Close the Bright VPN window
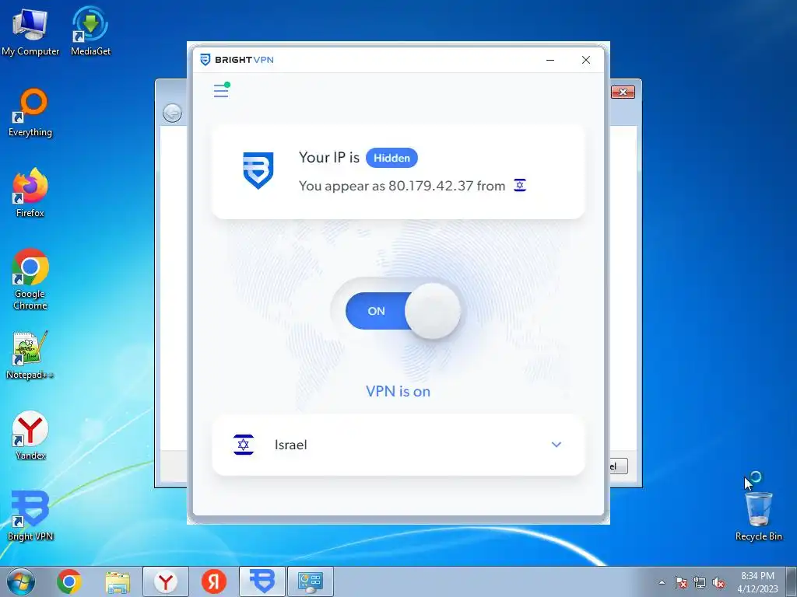The height and width of the screenshot is (597, 797). point(585,60)
